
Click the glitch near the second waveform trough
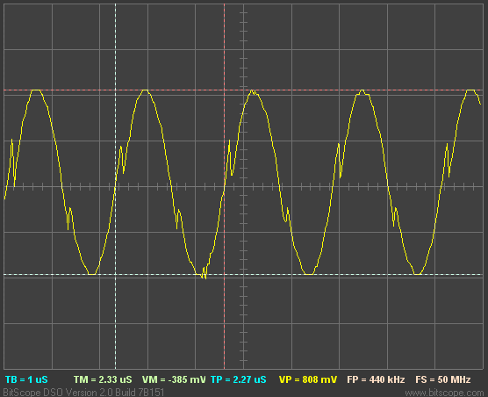click(x=204, y=272)
